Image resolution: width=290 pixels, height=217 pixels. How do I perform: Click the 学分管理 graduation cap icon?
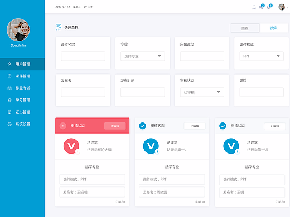click(x=9, y=100)
